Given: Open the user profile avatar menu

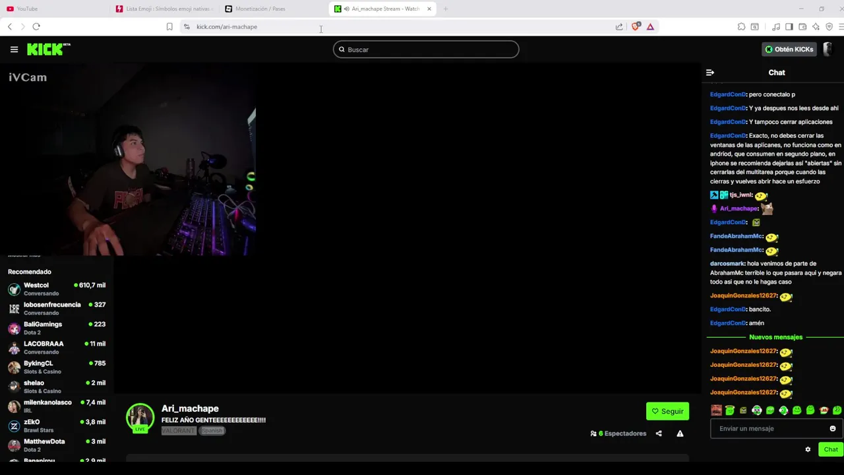Looking at the screenshot, I should click(828, 49).
